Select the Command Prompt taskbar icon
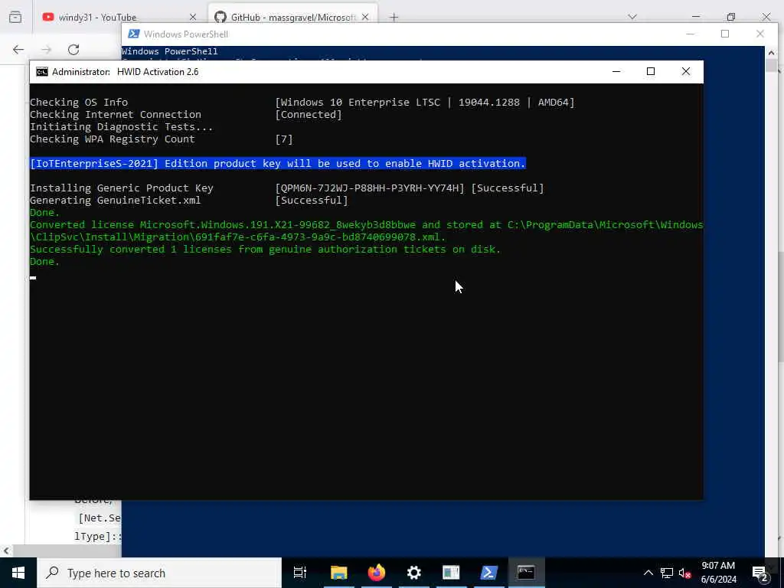784x588 pixels. coord(526,573)
